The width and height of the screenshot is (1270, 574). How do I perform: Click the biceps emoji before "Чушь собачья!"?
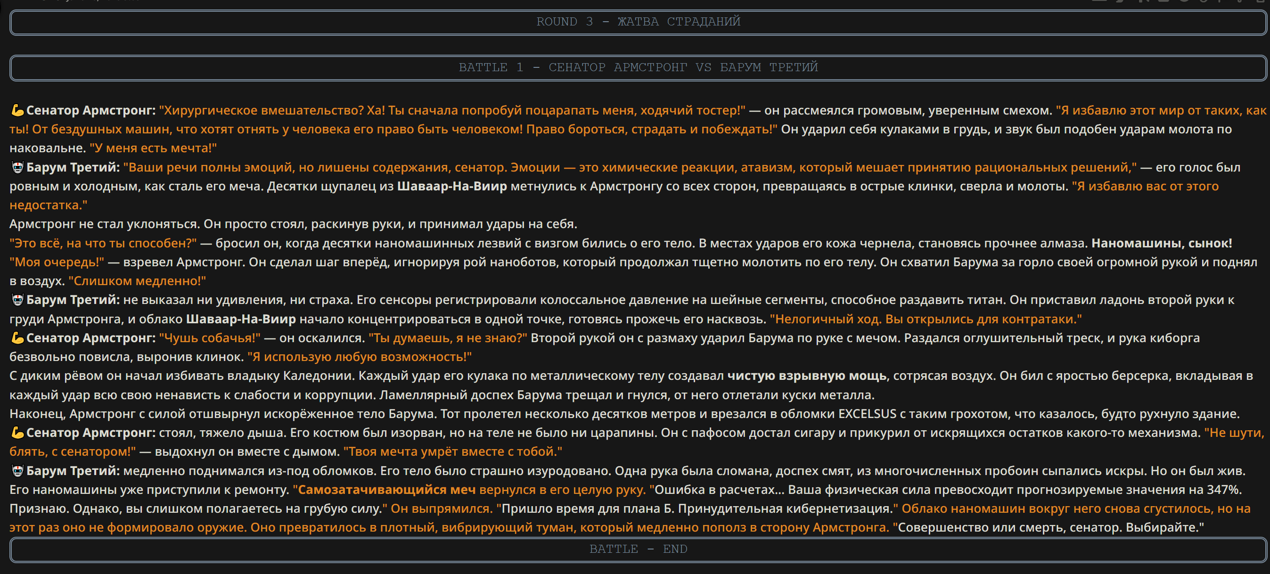pyautogui.click(x=17, y=338)
